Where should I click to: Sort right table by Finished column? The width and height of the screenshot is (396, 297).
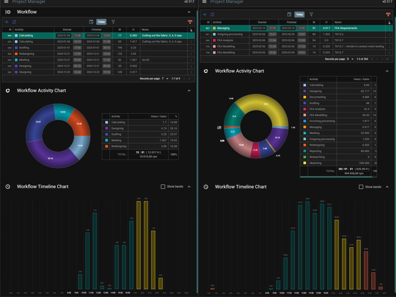point(291,23)
